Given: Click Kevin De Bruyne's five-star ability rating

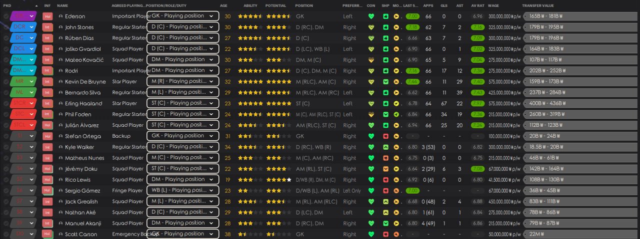Looking at the screenshot, I should click(x=250, y=82).
